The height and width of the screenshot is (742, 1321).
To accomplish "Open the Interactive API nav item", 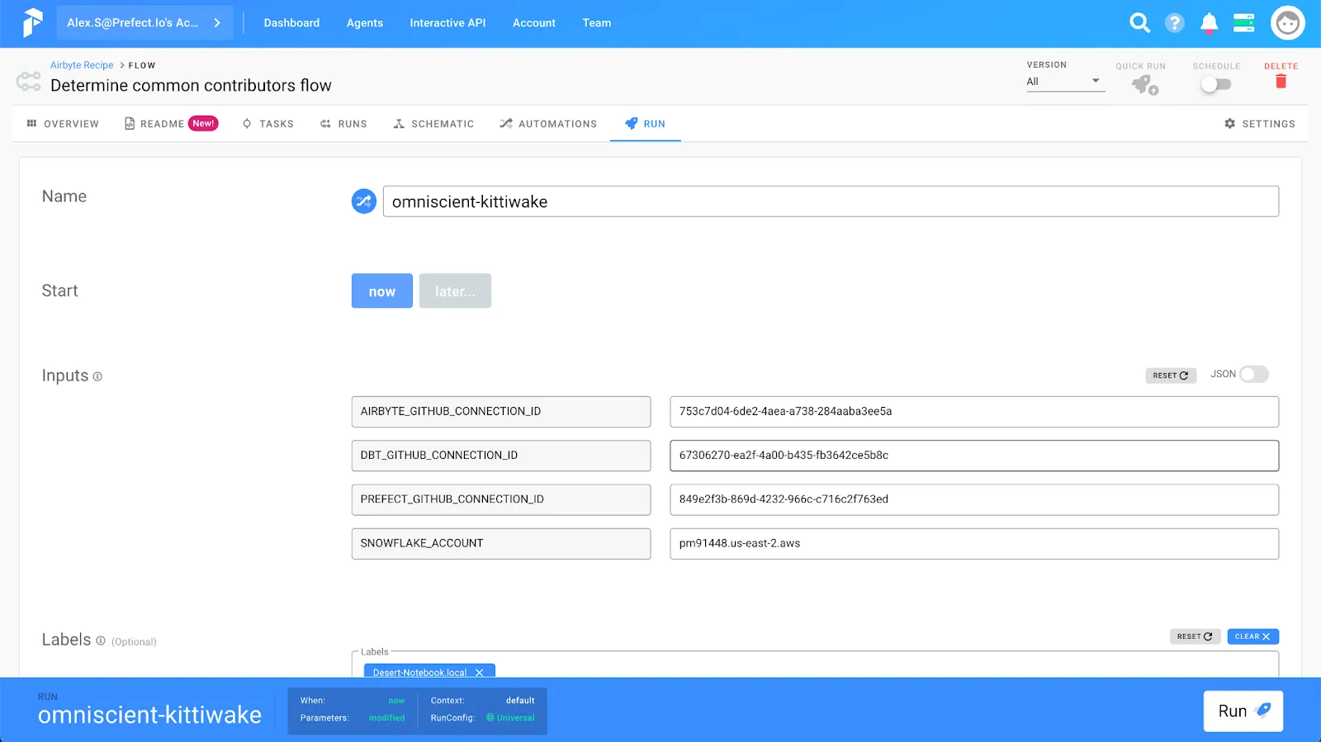I will (x=447, y=23).
